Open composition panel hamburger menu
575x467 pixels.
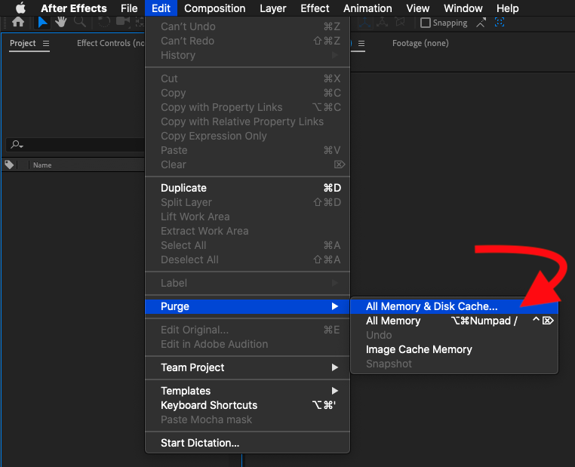click(x=361, y=44)
